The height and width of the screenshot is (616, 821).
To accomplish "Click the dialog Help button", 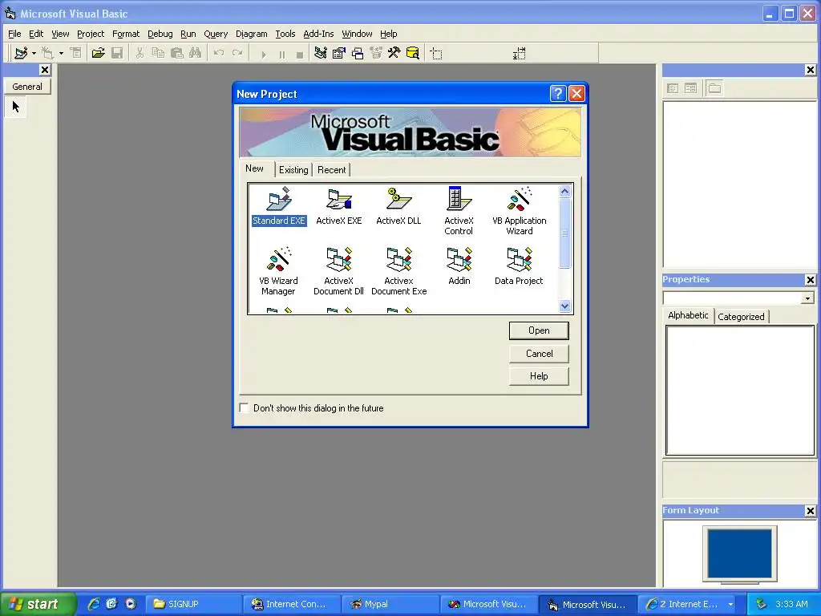I will (x=539, y=376).
